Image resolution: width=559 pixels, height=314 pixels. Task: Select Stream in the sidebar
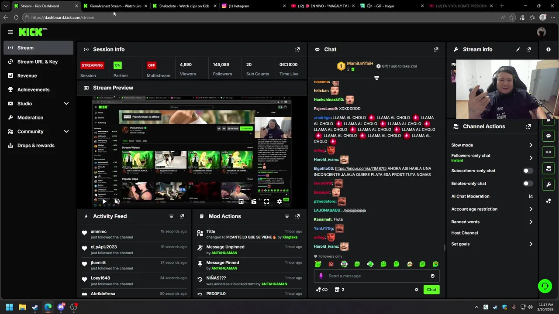38,48
